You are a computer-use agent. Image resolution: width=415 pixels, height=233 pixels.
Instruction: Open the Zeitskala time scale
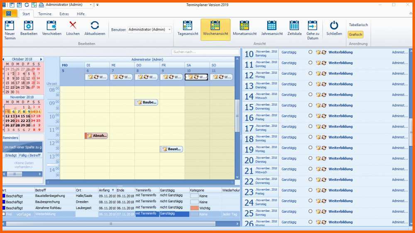pyautogui.click(x=294, y=28)
